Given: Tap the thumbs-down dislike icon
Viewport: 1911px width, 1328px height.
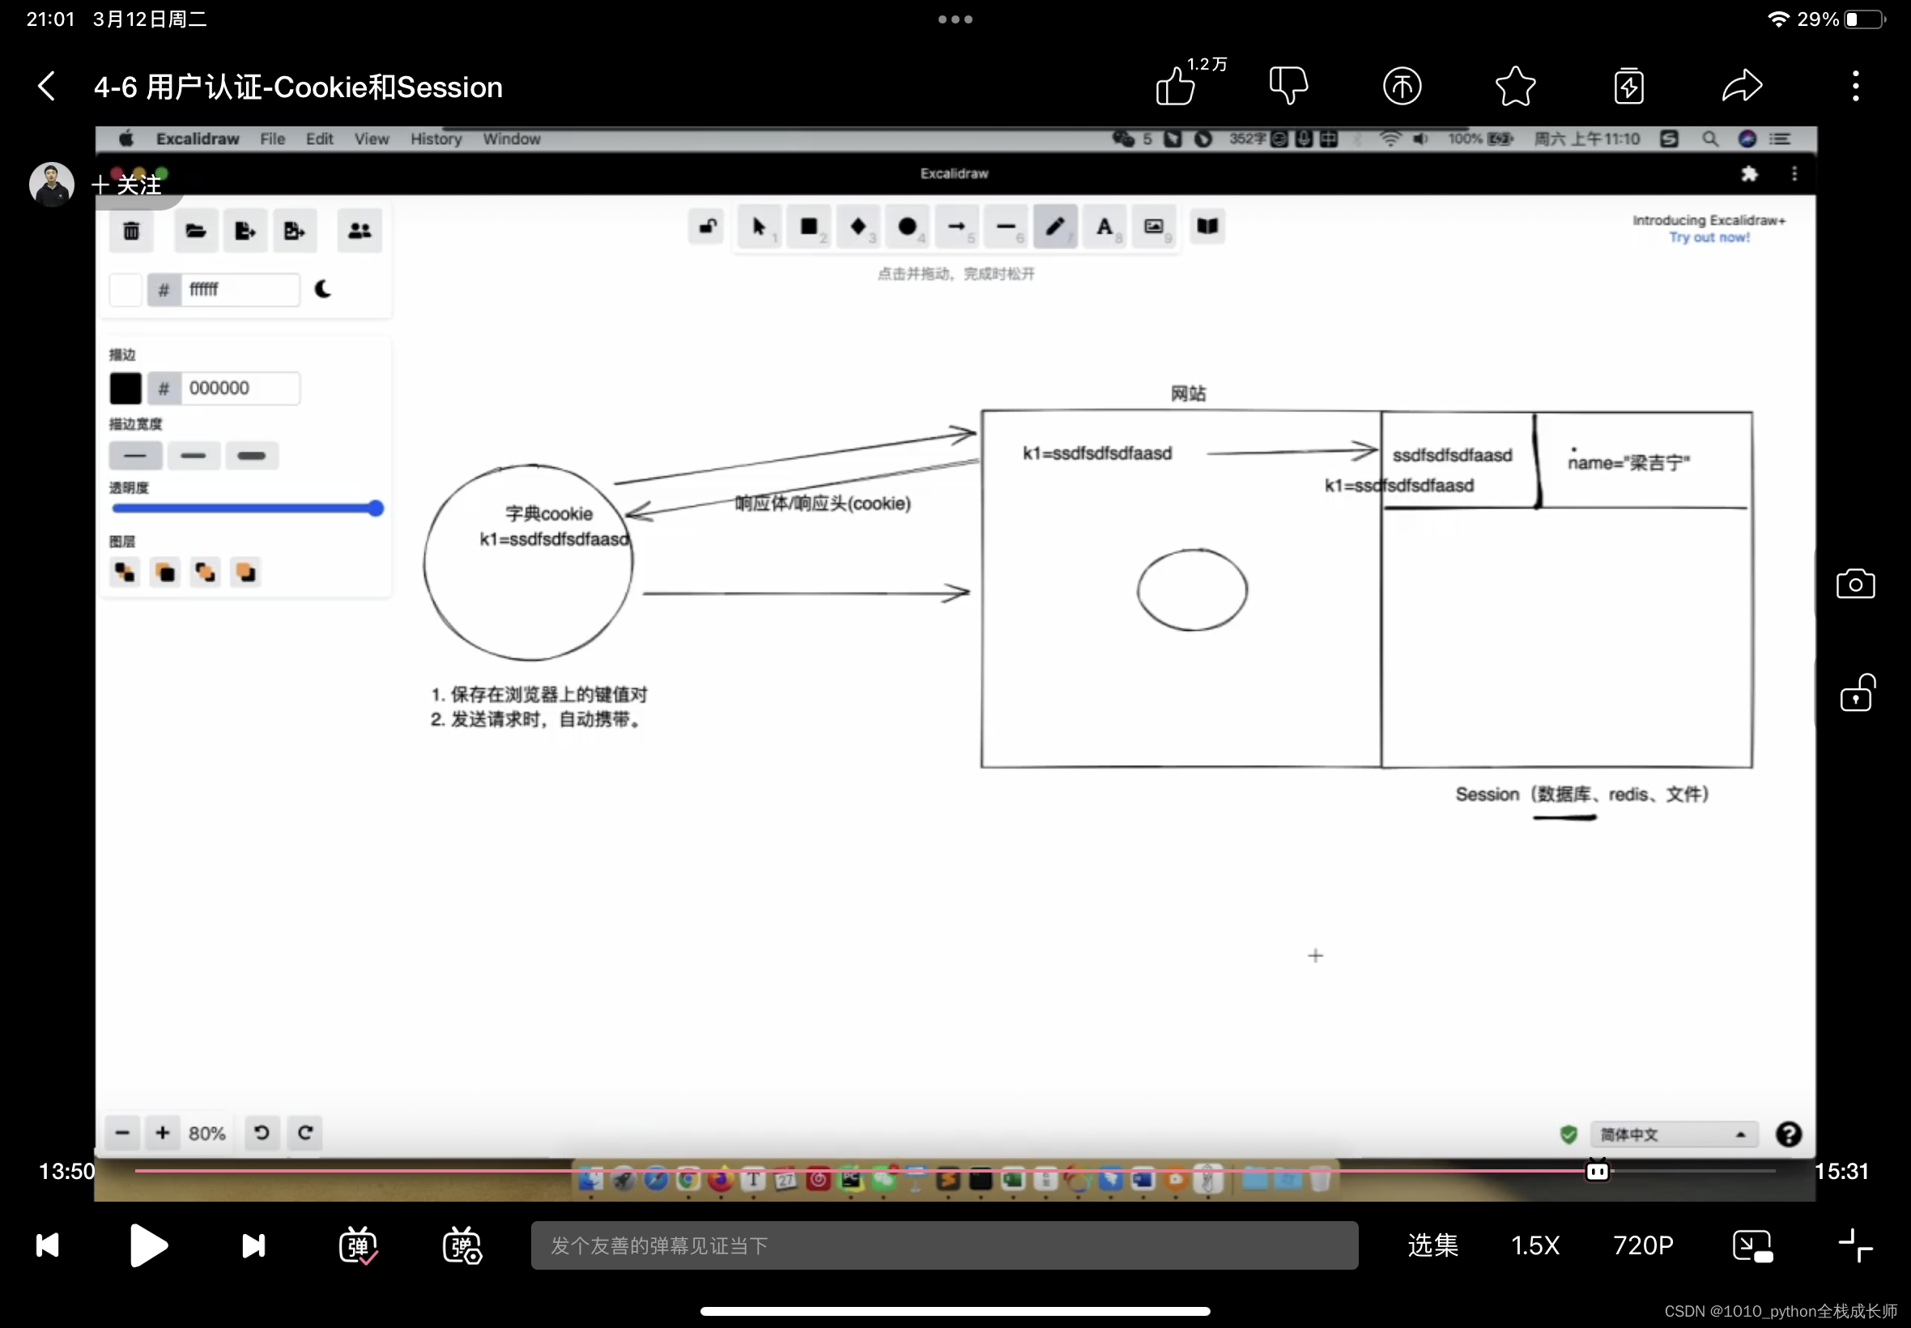Looking at the screenshot, I should 1287,86.
